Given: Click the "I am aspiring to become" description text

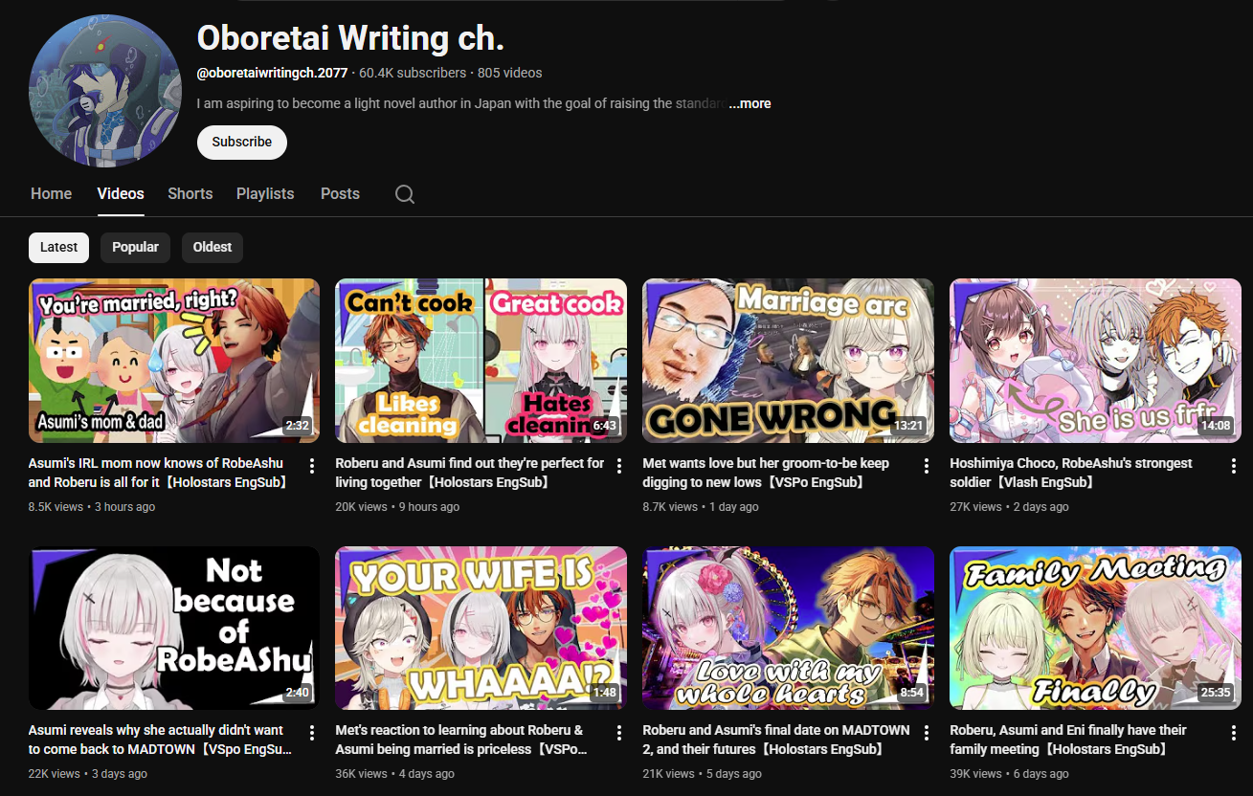Looking at the screenshot, I should (461, 103).
